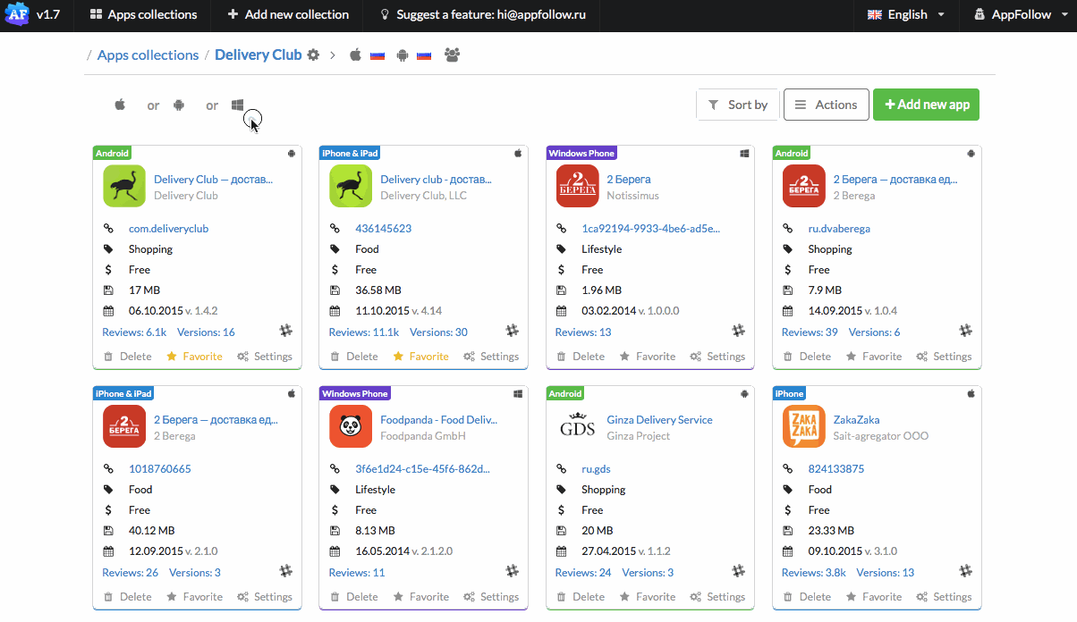The image size is (1077, 622).
Task: Open Reviews: 3.8k link for ZakaZaka
Action: [x=814, y=572]
